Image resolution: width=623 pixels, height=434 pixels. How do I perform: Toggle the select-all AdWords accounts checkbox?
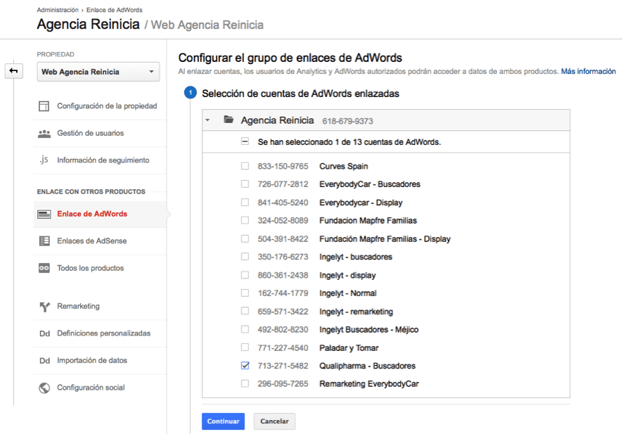[x=245, y=141]
